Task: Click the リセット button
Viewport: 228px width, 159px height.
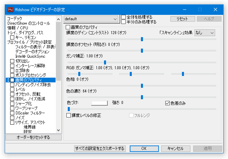Action: pyautogui.click(x=183, y=19)
